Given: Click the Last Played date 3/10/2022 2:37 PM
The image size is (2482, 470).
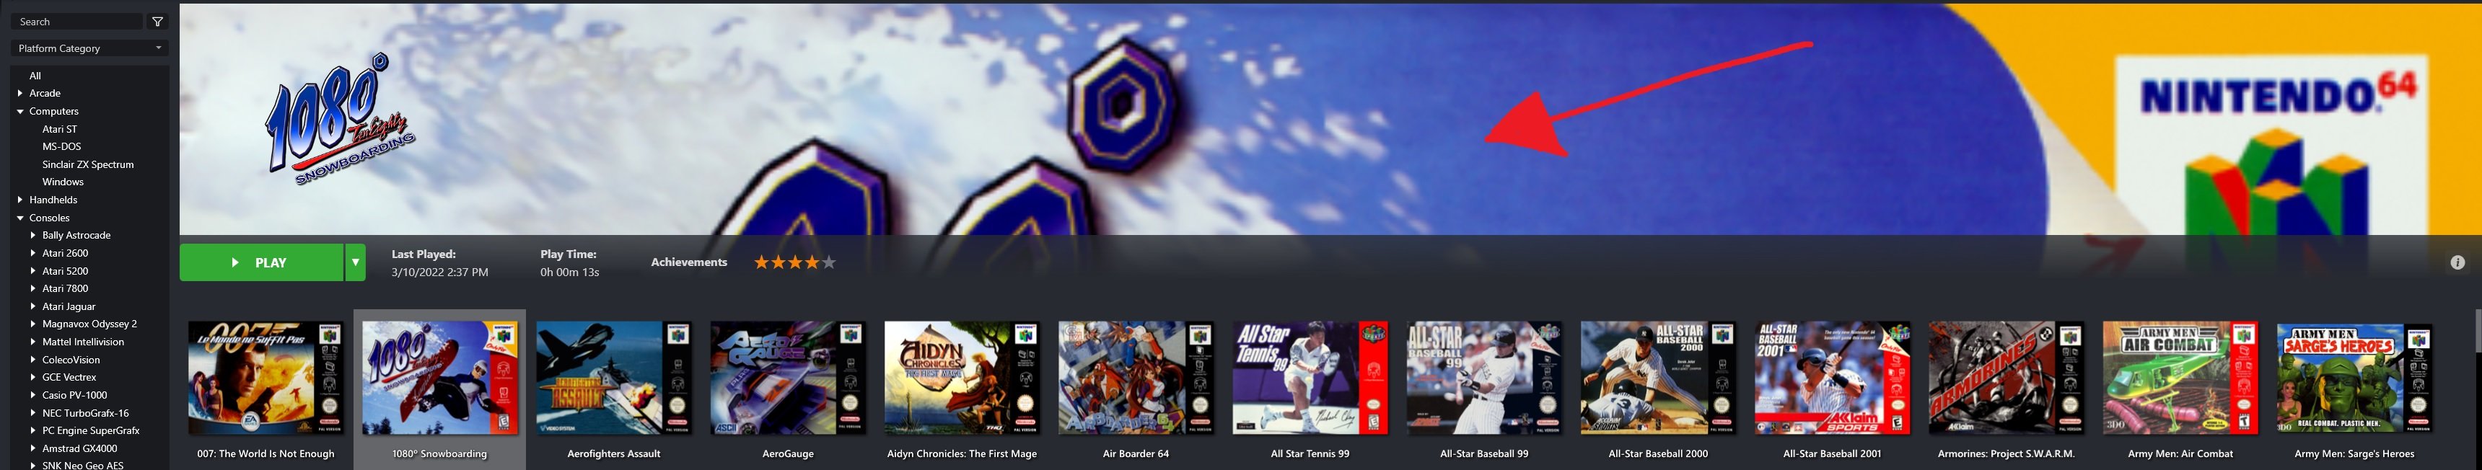Looking at the screenshot, I should click(x=439, y=272).
